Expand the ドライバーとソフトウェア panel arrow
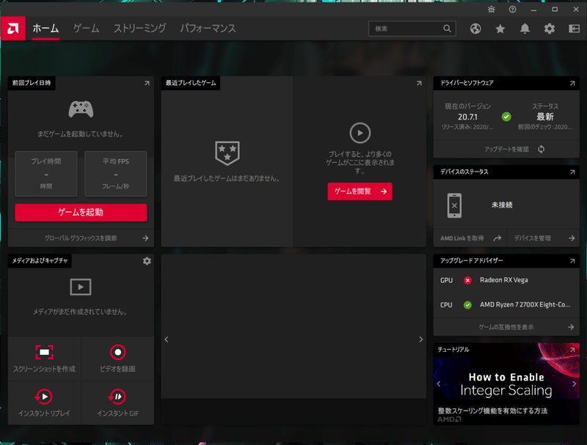Image resolution: width=587 pixels, height=445 pixels. click(x=572, y=83)
